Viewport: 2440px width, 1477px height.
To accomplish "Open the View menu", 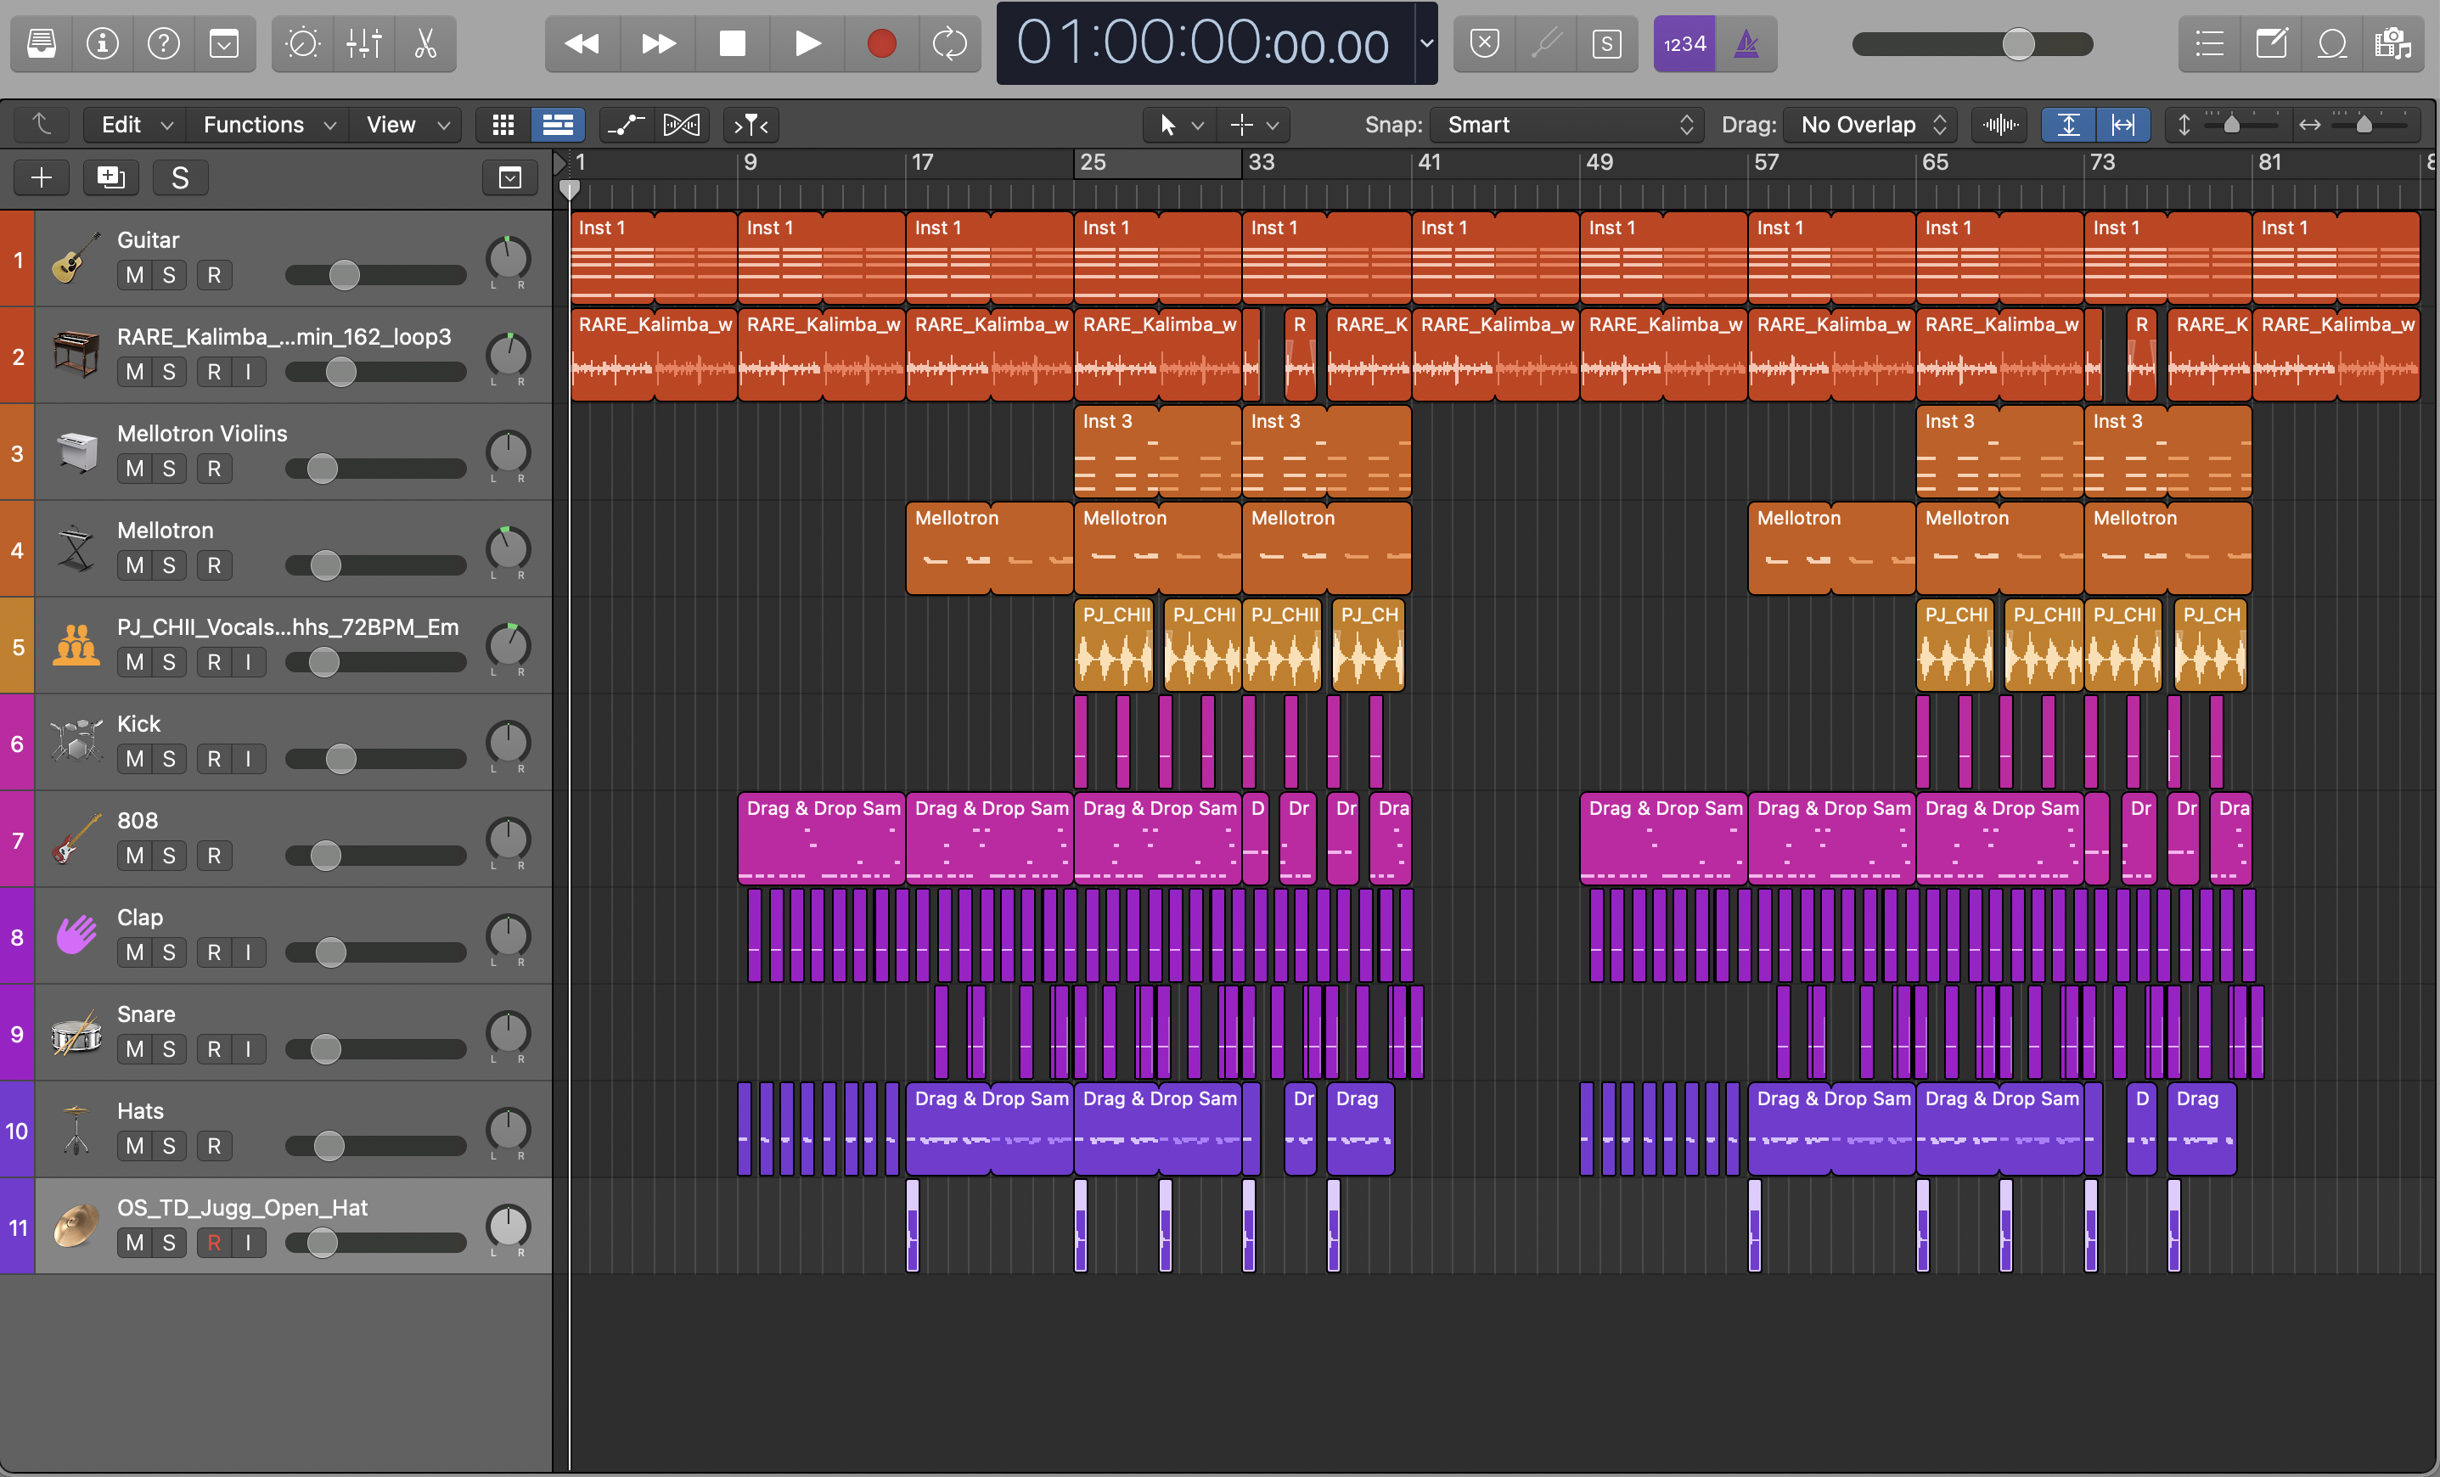I will pos(407,125).
